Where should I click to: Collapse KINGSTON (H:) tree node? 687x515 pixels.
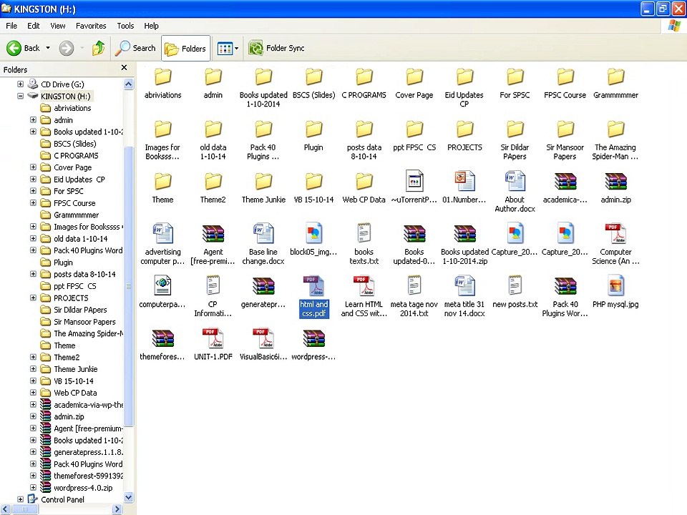click(x=20, y=95)
